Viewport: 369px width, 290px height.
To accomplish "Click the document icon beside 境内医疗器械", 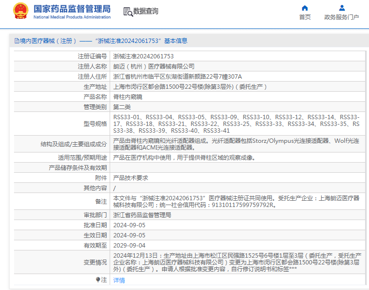I will (17, 41).
